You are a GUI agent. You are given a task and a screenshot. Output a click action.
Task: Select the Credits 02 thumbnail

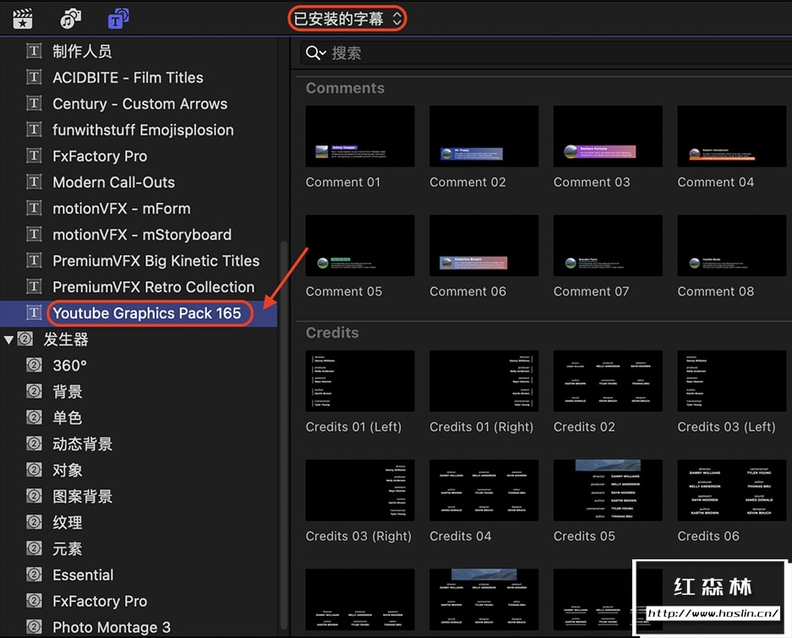pos(608,381)
